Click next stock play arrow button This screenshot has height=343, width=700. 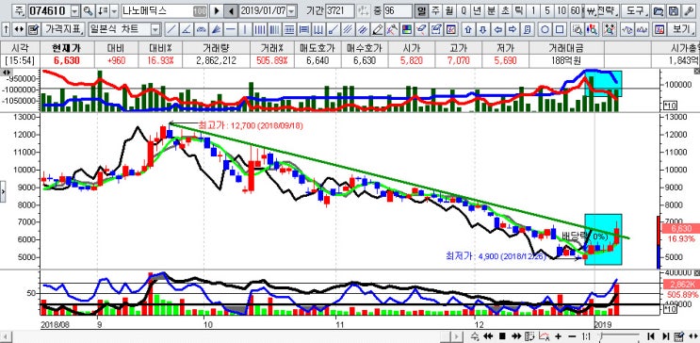click(217, 10)
